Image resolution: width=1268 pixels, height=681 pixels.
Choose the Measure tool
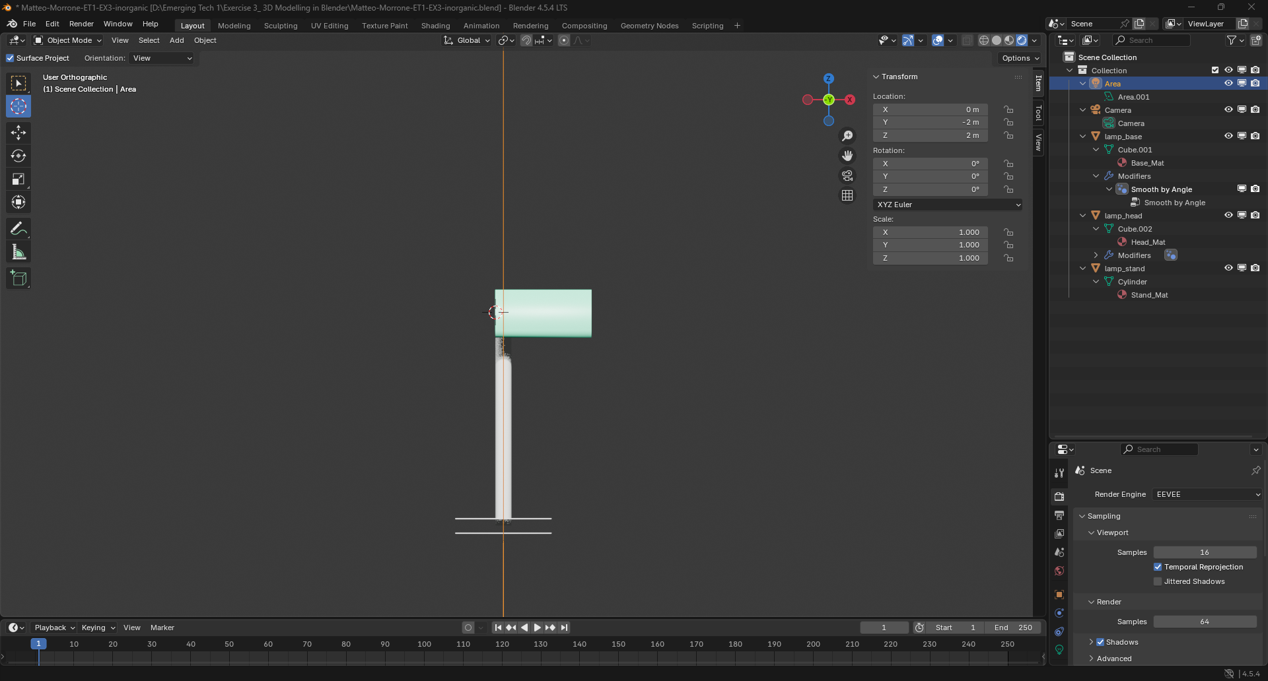point(18,252)
